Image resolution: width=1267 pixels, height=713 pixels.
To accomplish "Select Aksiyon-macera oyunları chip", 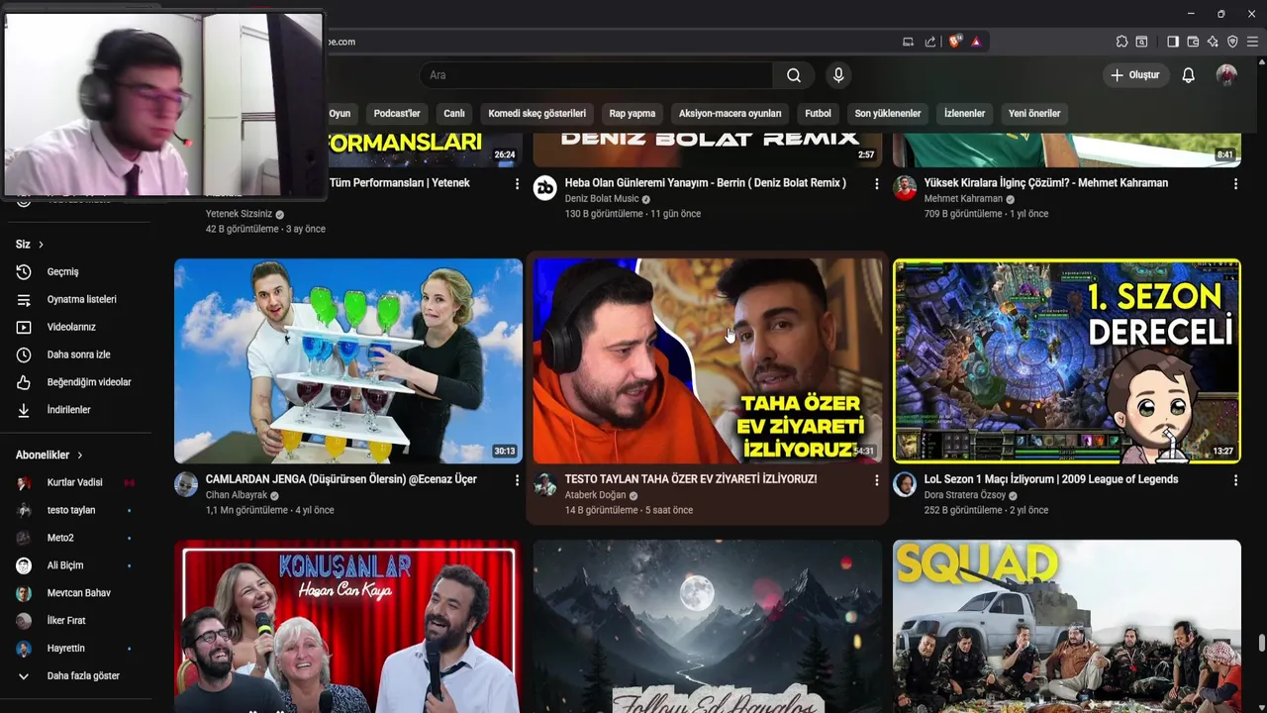I will (731, 113).
